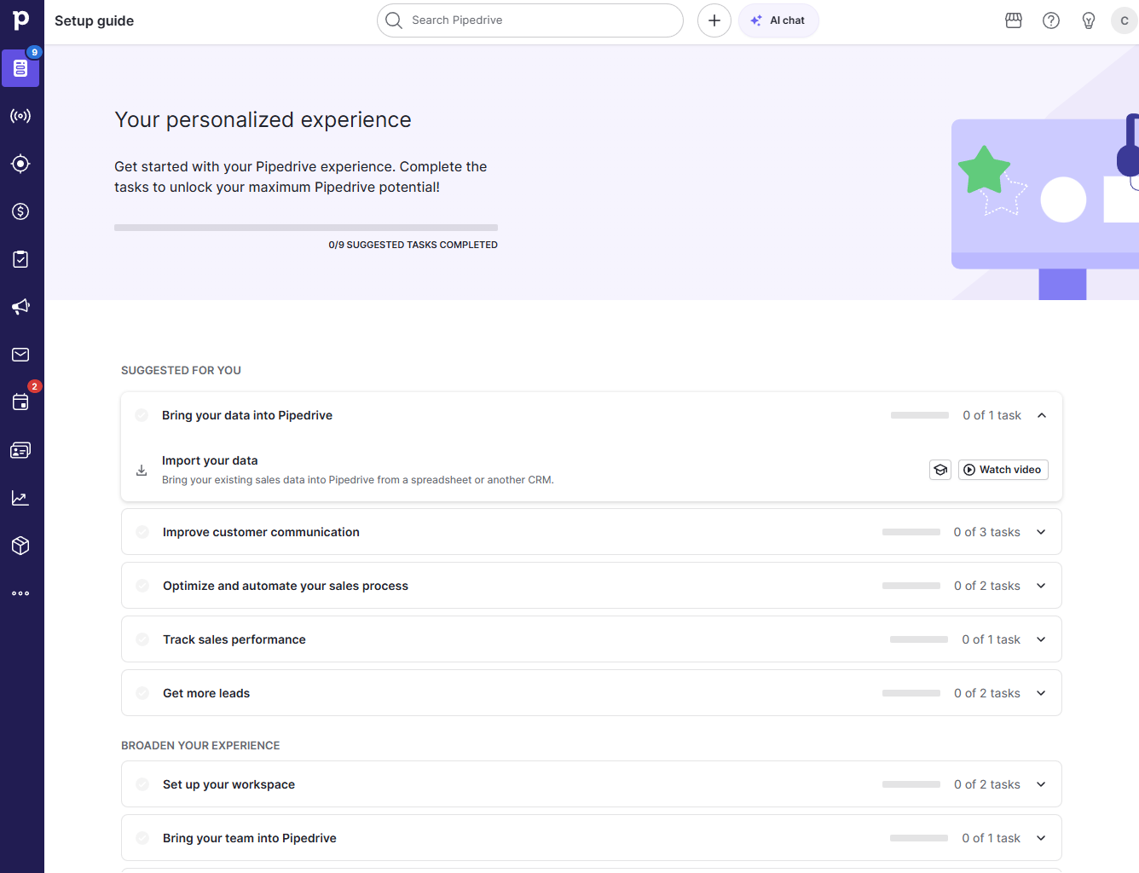This screenshot has height=873, width=1139.
Task: Expand 'Track sales performance' section
Action: pos(1041,639)
